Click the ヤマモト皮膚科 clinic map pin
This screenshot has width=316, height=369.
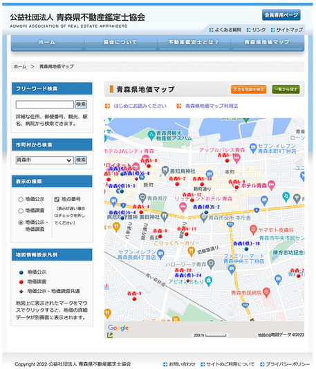coord(253,229)
